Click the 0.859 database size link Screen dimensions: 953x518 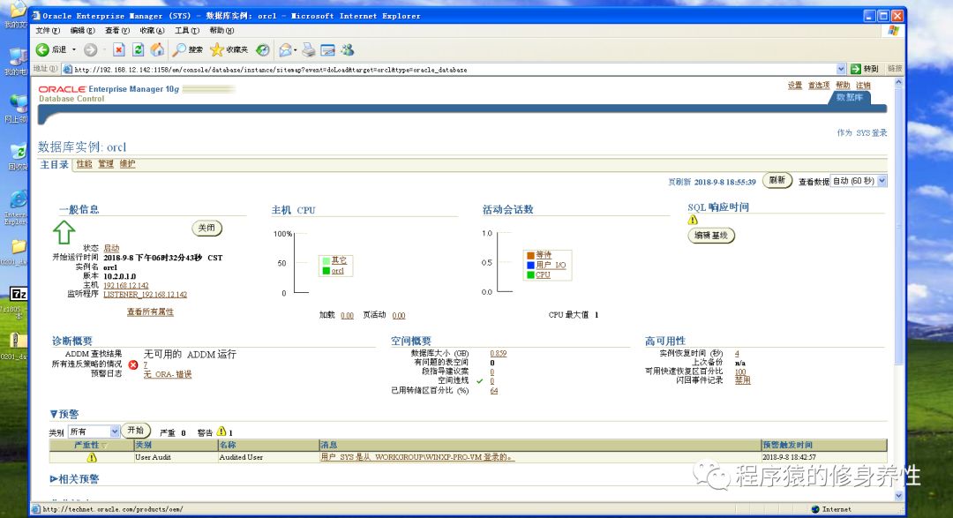tap(499, 353)
